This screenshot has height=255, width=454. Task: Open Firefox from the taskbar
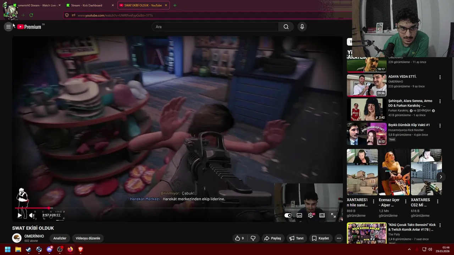pyautogui.click(x=70, y=249)
